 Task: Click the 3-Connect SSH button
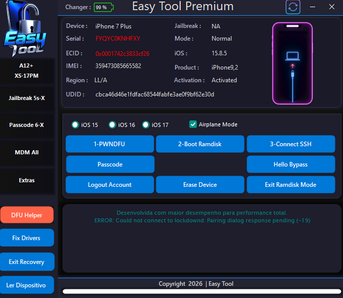[291, 144]
